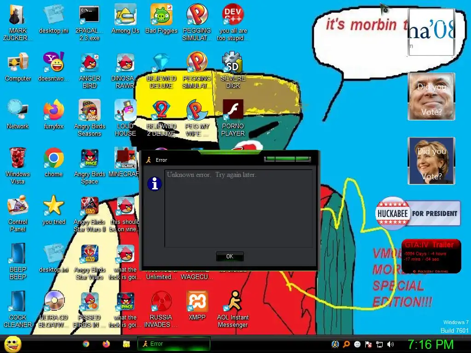The width and height of the screenshot is (471, 353).
Task: Open the Computer desktop icon
Action: coord(18,67)
